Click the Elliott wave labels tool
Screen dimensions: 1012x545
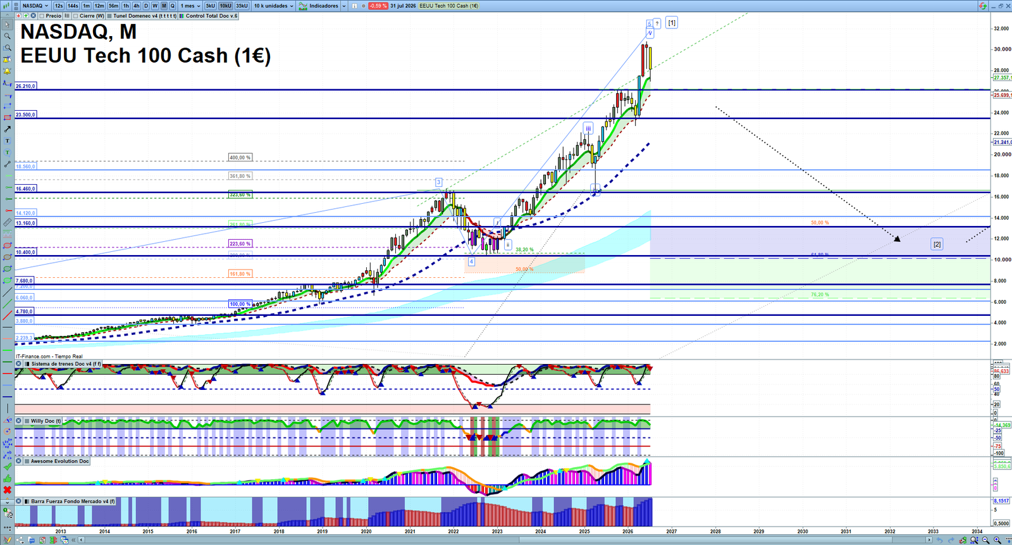tap(8, 442)
